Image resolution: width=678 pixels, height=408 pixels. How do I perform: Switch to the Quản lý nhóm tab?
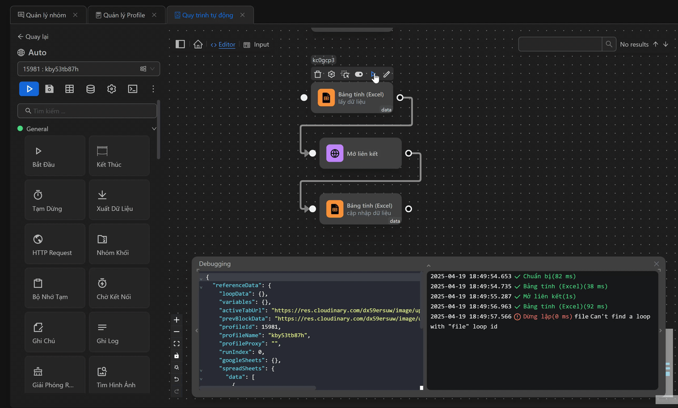tap(47, 15)
